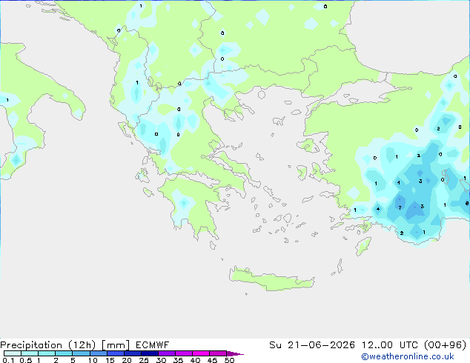Click the 'Precipitation' title text

[x=31, y=345]
